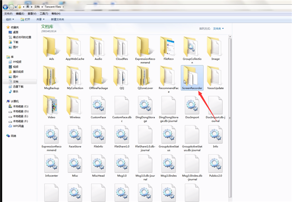Select 迅雷下载 in the sidebar
This screenshot has height=202, width=292.
pos(16,87)
